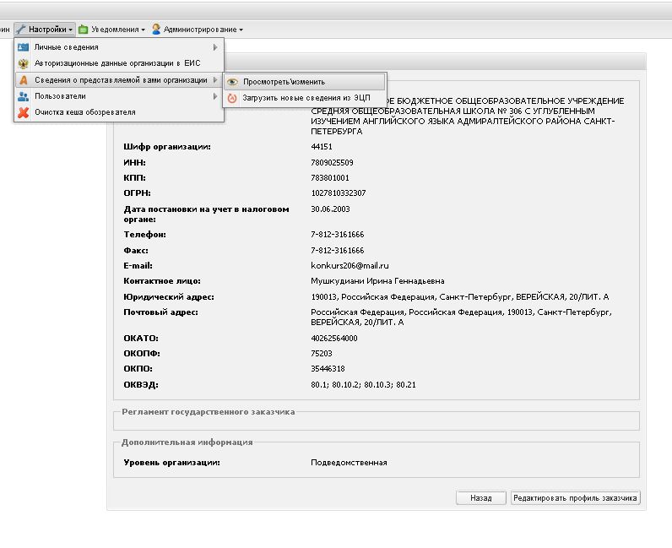Click the Регламент государственного заказчика heading
The height and width of the screenshot is (548, 672).
[209, 412]
